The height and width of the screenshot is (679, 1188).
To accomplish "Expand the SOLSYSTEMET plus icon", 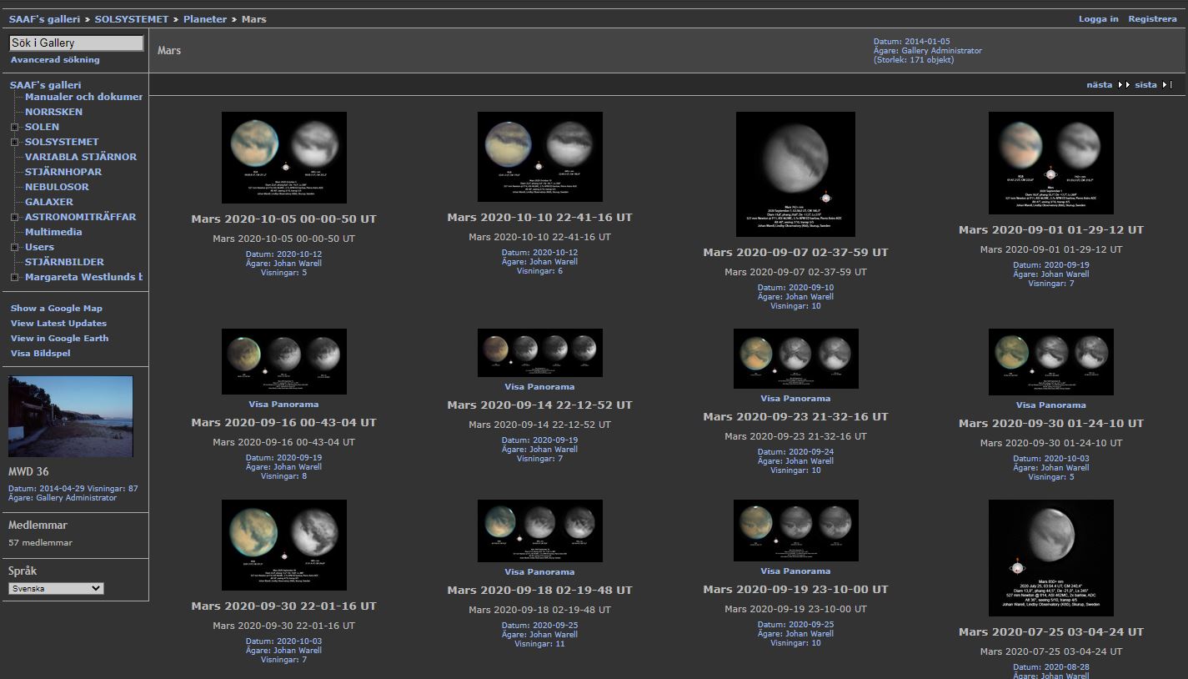I will coord(14,143).
